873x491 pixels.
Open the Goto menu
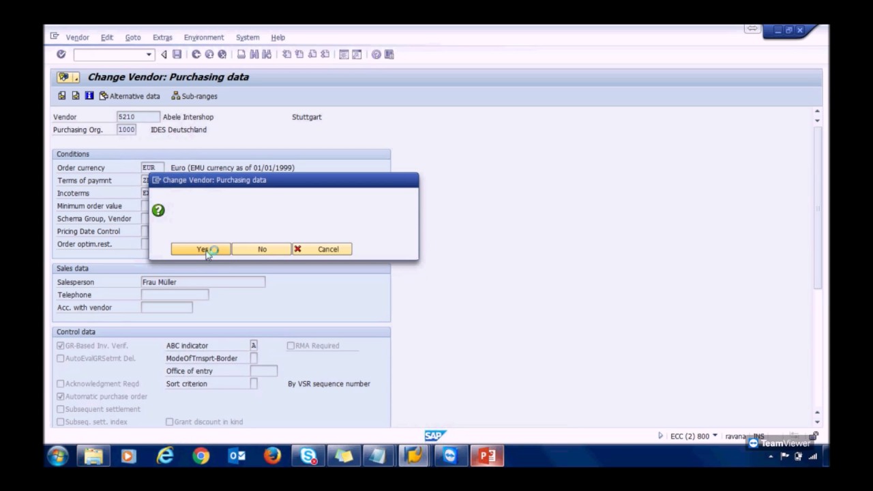pos(133,38)
